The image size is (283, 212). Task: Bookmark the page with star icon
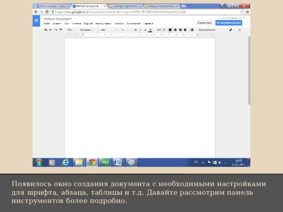click(242, 12)
